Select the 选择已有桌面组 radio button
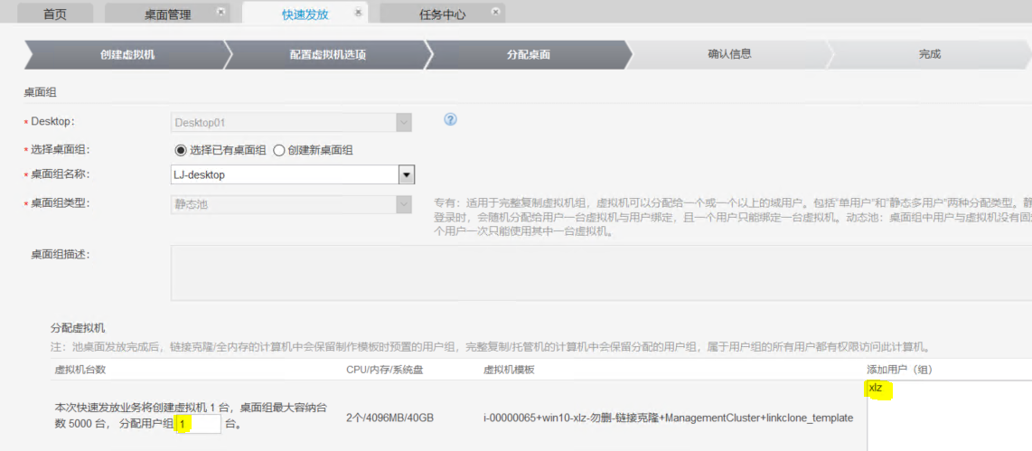Image resolution: width=1032 pixels, height=451 pixels. [x=181, y=150]
